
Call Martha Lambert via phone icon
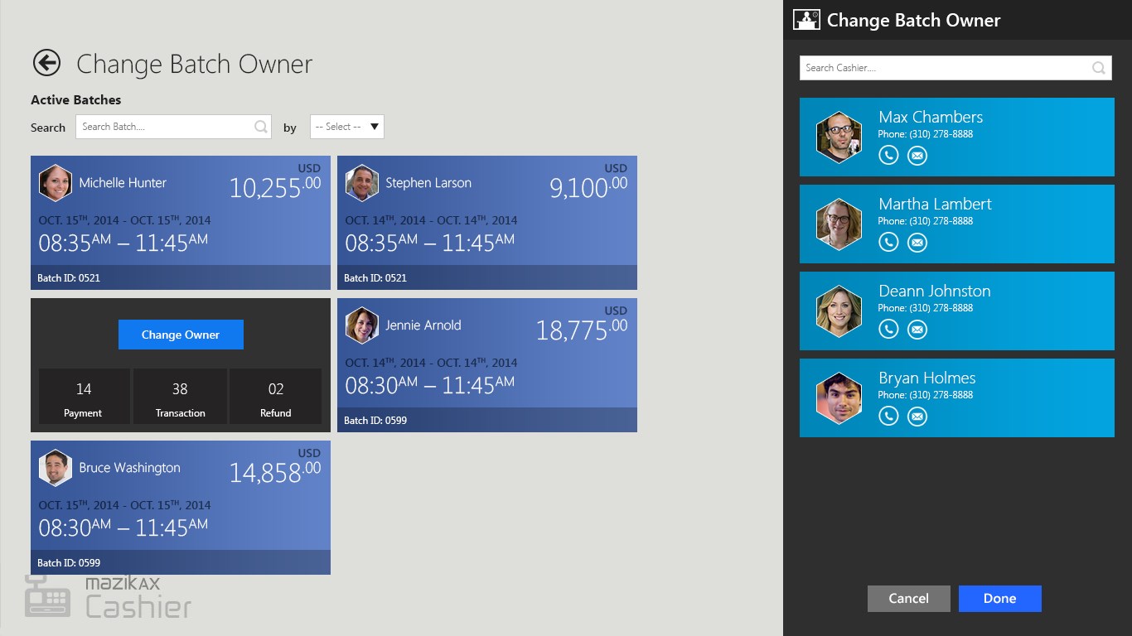tap(888, 242)
